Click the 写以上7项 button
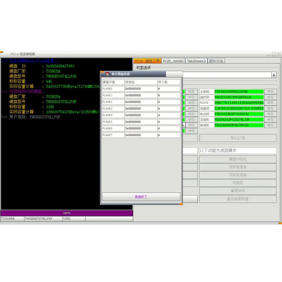The width and height of the screenshot is (282, 282). pyautogui.click(x=238, y=138)
